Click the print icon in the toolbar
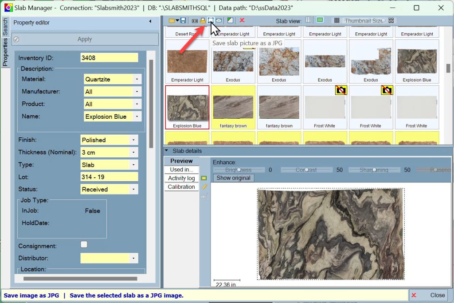Image resolution: width=454 pixels, height=303 pixels. click(203, 20)
